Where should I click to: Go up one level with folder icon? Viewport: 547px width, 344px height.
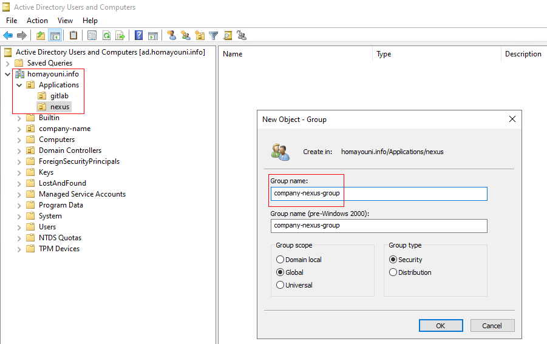pyautogui.click(x=41, y=35)
